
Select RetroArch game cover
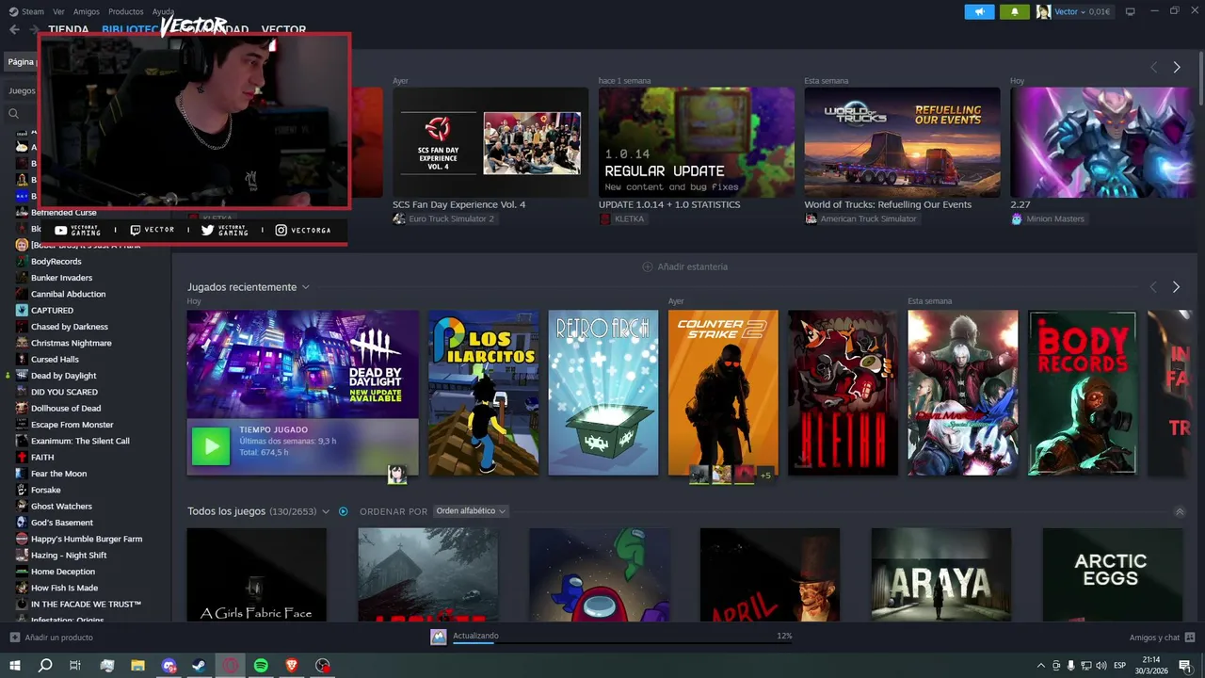(603, 393)
